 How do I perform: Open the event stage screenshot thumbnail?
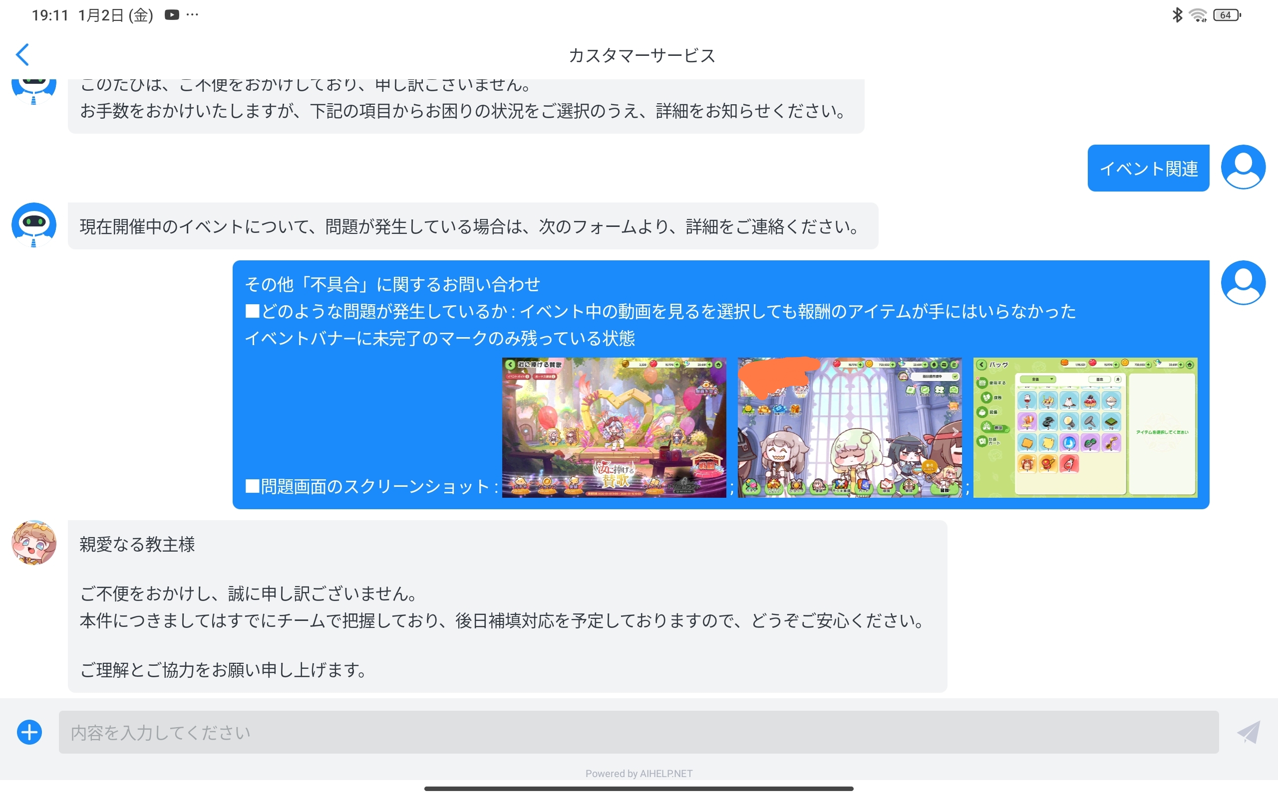[614, 427]
